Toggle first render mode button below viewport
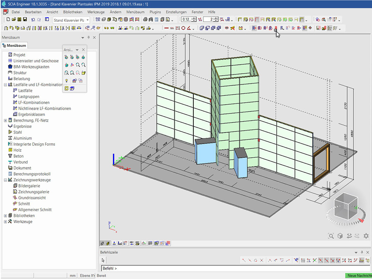The image size is (372, 279). [x=102, y=243]
